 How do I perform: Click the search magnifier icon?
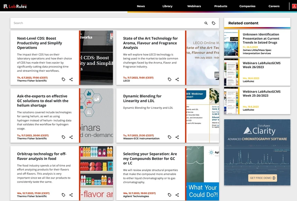206,23
